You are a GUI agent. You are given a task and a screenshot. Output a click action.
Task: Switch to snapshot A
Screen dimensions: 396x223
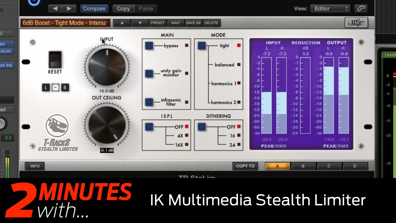point(277,166)
